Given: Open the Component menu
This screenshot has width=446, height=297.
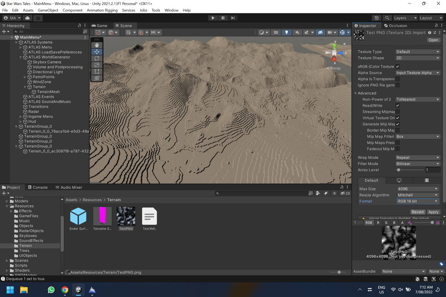Looking at the screenshot, I should coord(72,10).
